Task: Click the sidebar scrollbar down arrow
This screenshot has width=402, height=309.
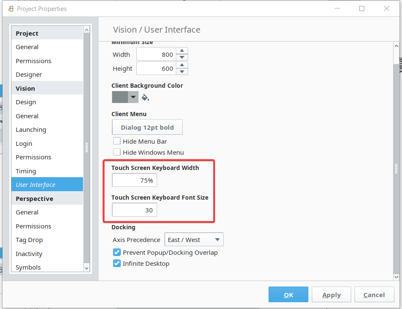Action: tap(87, 268)
